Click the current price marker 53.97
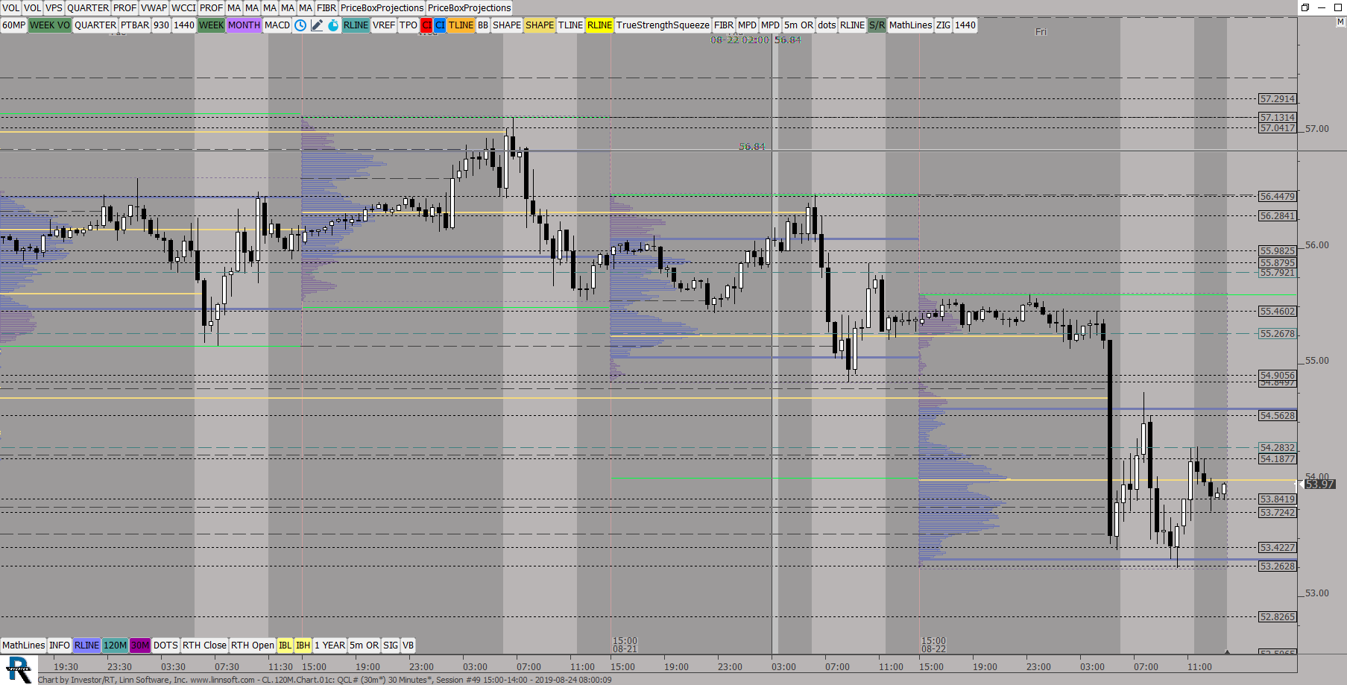Screen dimensions: 1347x685 click(1319, 484)
